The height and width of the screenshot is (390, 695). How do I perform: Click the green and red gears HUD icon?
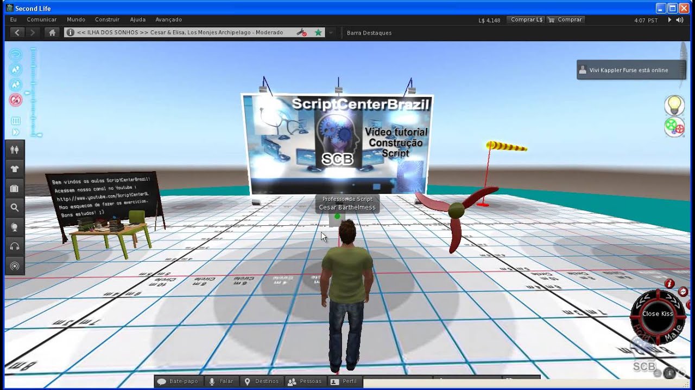coord(674,127)
